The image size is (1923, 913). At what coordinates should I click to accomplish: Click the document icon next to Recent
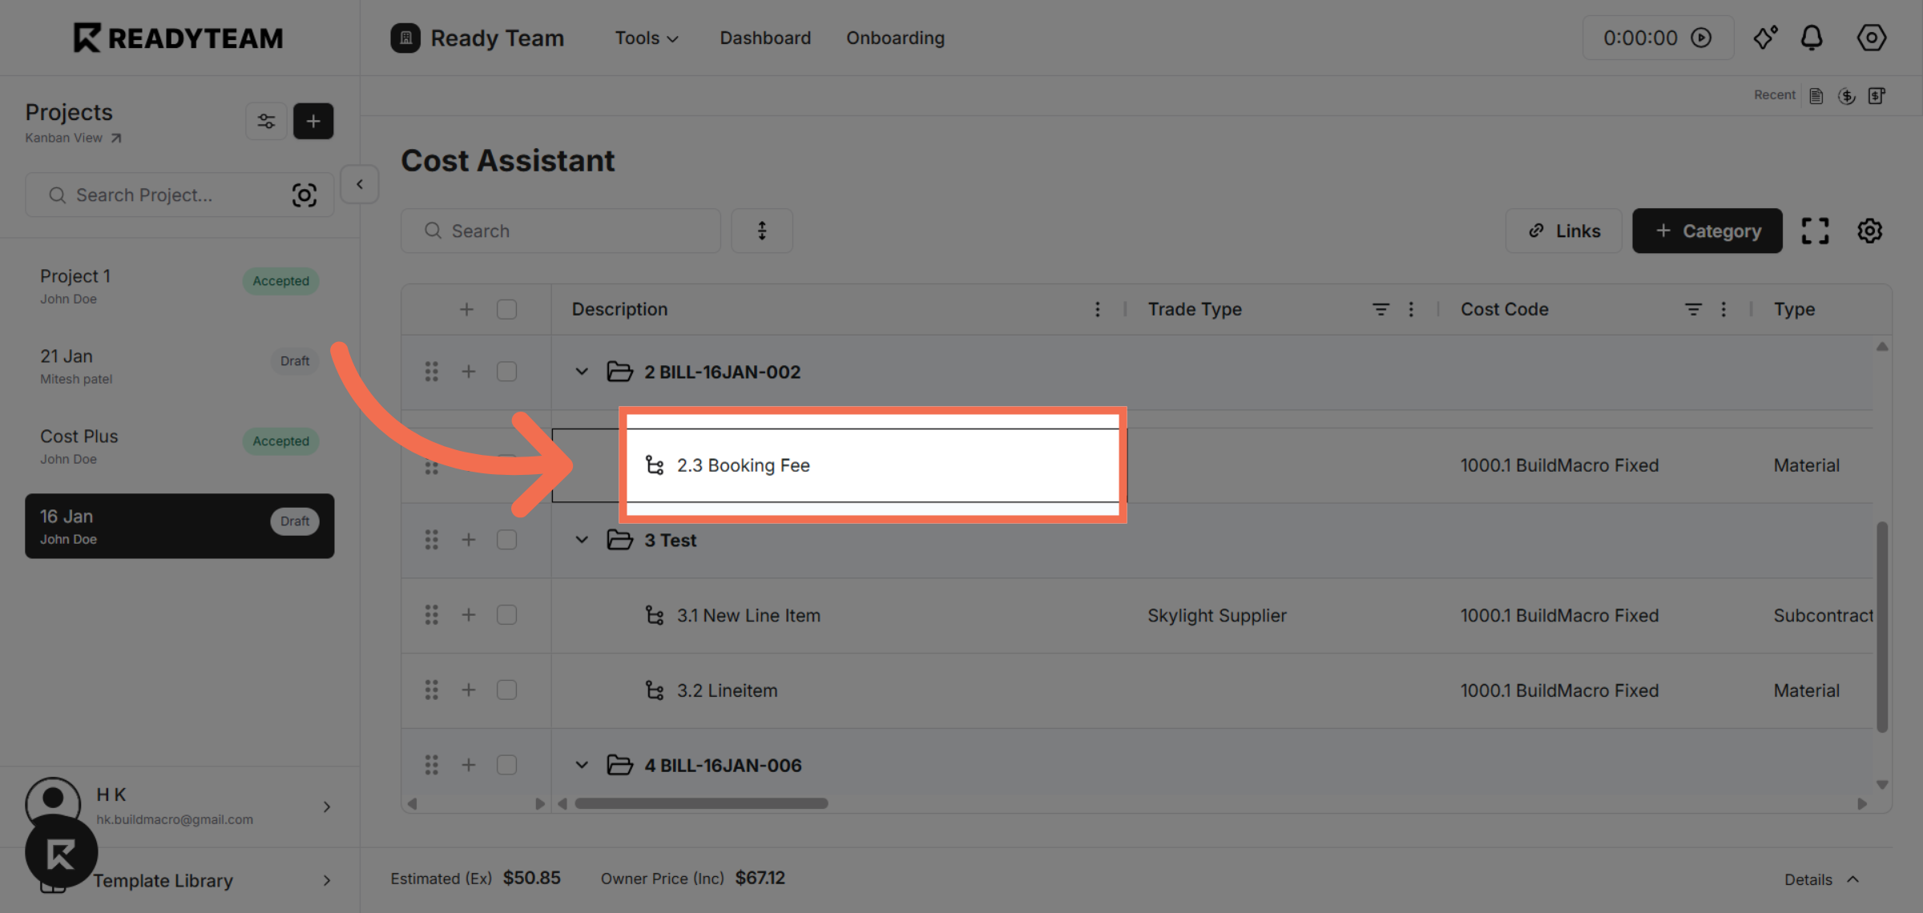pyautogui.click(x=1816, y=95)
